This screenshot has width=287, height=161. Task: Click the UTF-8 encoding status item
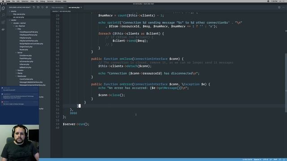pyautogui.click(x=265, y=160)
